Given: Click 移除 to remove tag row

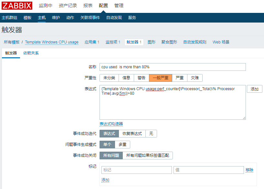Looking at the screenshot, I should pyautogui.click(x=249, y=170).
